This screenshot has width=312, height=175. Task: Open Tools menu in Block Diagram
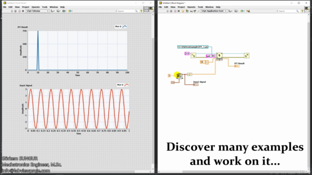(x=200, y=7)
